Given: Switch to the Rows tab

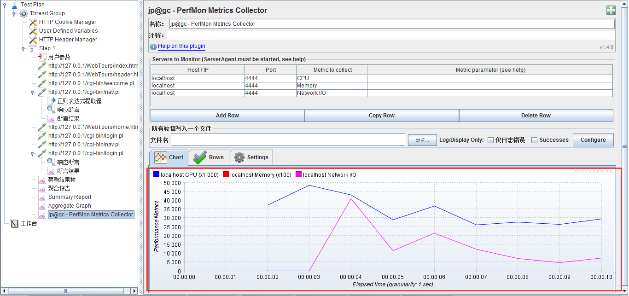Looking at the screenshot, I should (209, 157).
